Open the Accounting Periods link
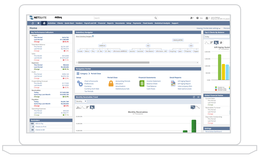 point(123,81)
